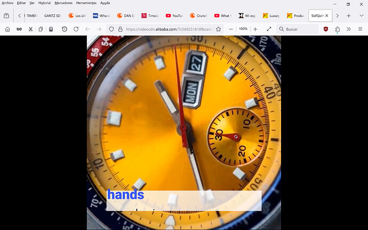Switch to the Who is tab

click(x=102, y=15)
